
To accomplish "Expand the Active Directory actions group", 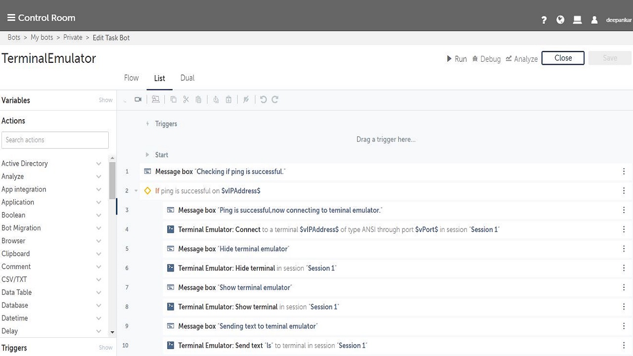I will (x=98, y=164).
